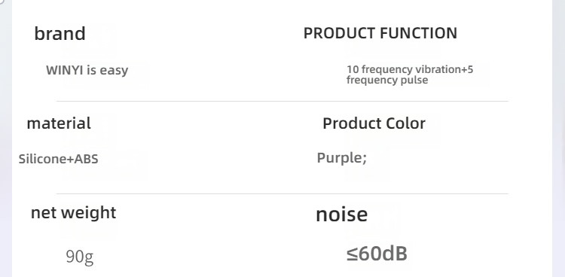This screenshot has width=565, height=277.
Task: Click the 'net weight' heading
Action: coord(74,212)
